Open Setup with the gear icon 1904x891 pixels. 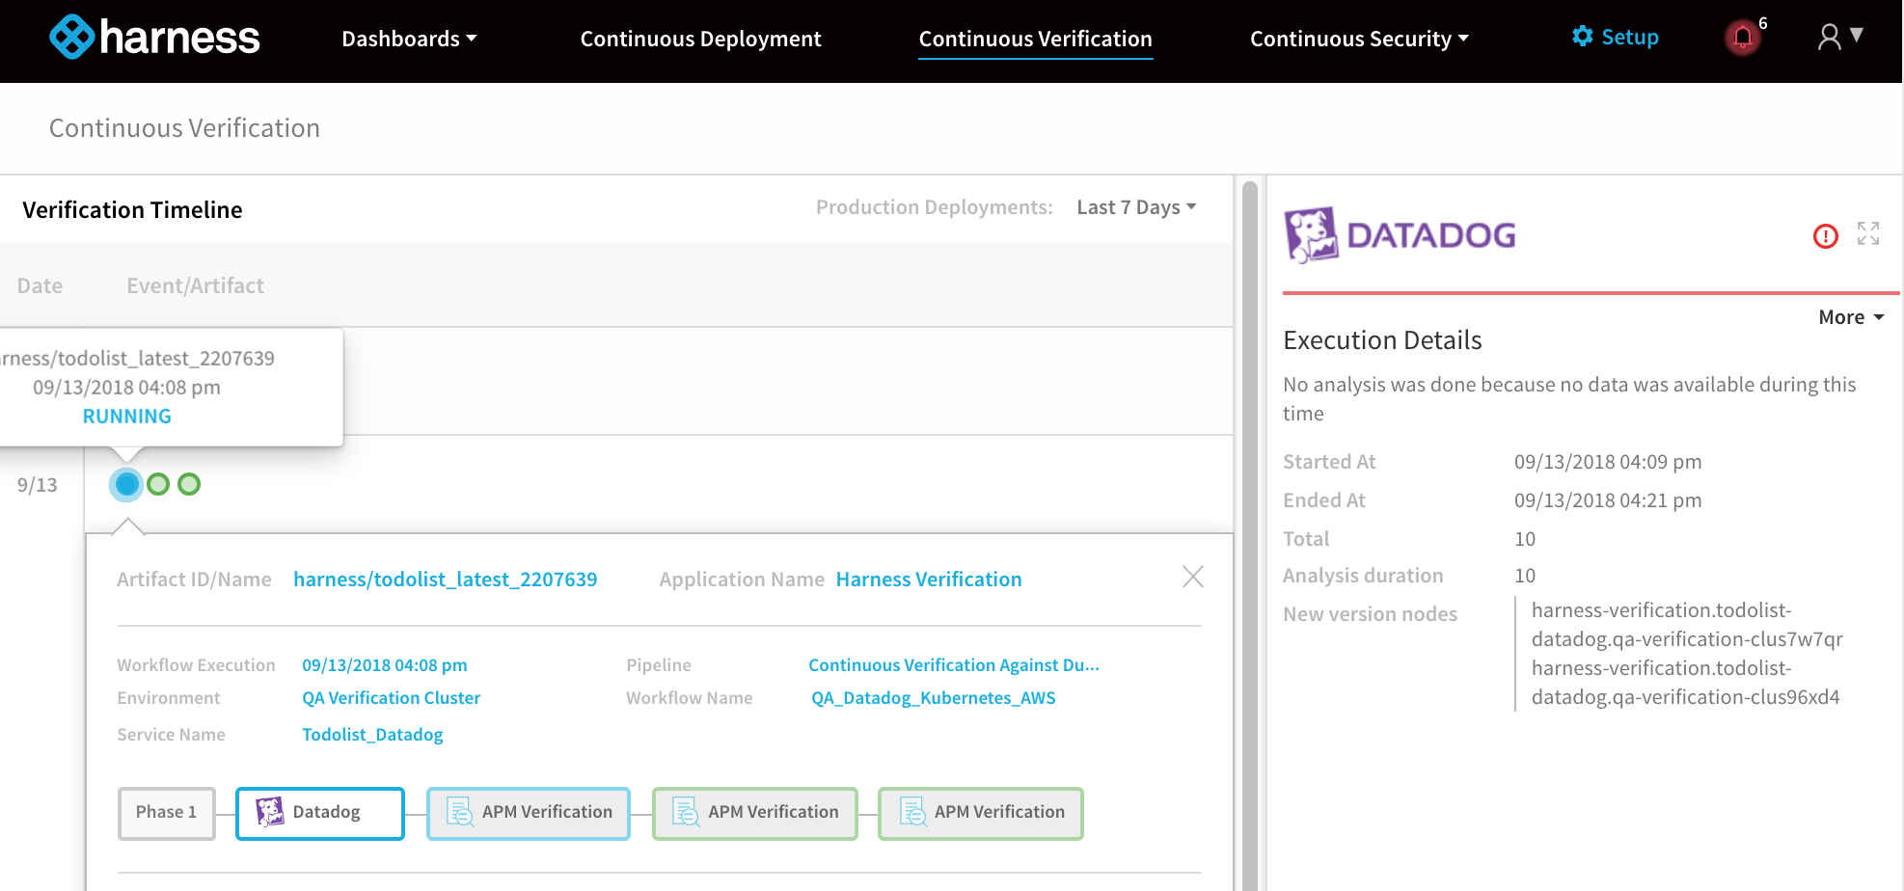click(1616, 37)
